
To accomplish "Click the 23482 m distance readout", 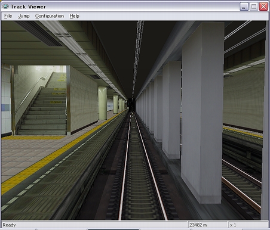I will click(x=198, y=225).
